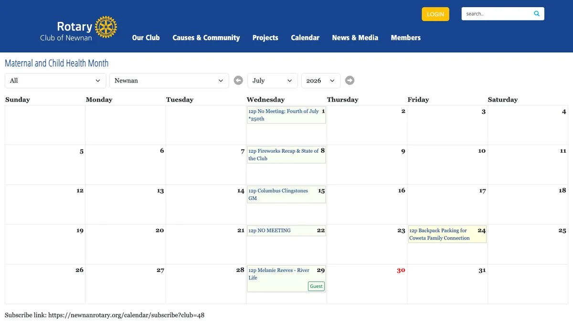Click the date number 31
The image size is (573, 324).
(482, 270)
